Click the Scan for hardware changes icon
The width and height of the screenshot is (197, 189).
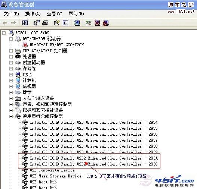coord(77,23)
